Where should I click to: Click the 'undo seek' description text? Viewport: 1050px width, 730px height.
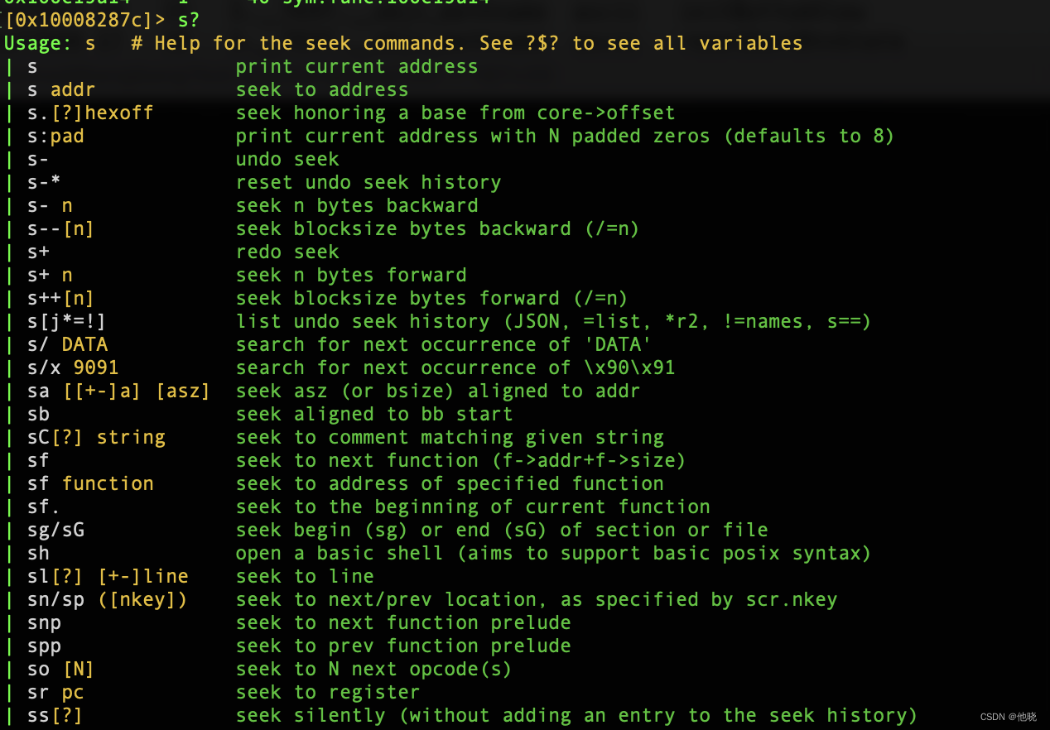tap(287, 159)
